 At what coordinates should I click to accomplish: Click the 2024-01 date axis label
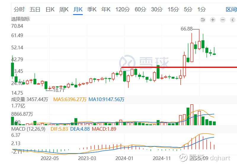tap(124, 158)
